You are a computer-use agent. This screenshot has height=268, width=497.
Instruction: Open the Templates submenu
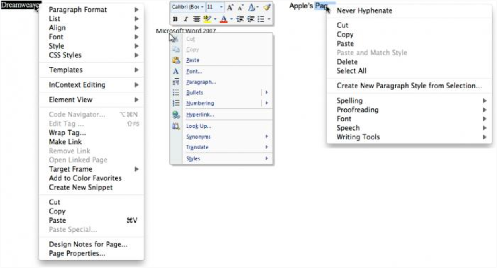pos(92,70)
